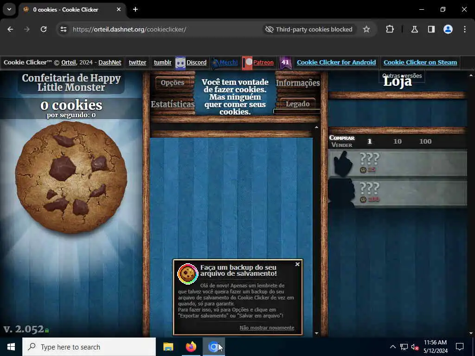Close the Cookie Clicker tab
This screenshot has height=356, width=475.
point(119,9)
